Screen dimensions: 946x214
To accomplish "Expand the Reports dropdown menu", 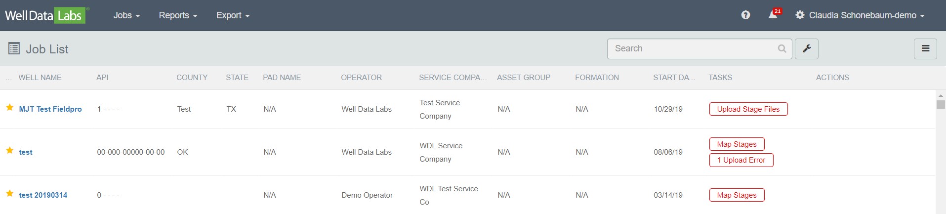I will pyautogui.click(x=178, y=15).
